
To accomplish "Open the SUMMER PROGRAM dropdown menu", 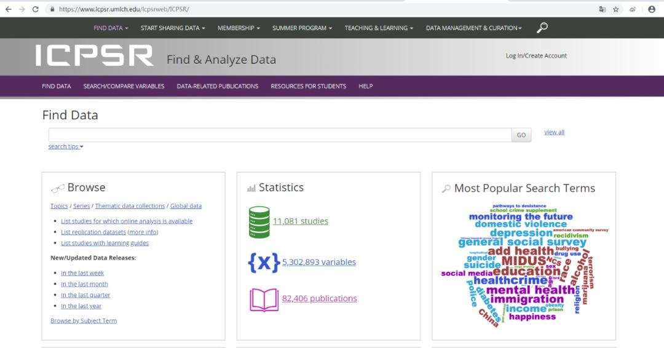I will click(302, 28).
